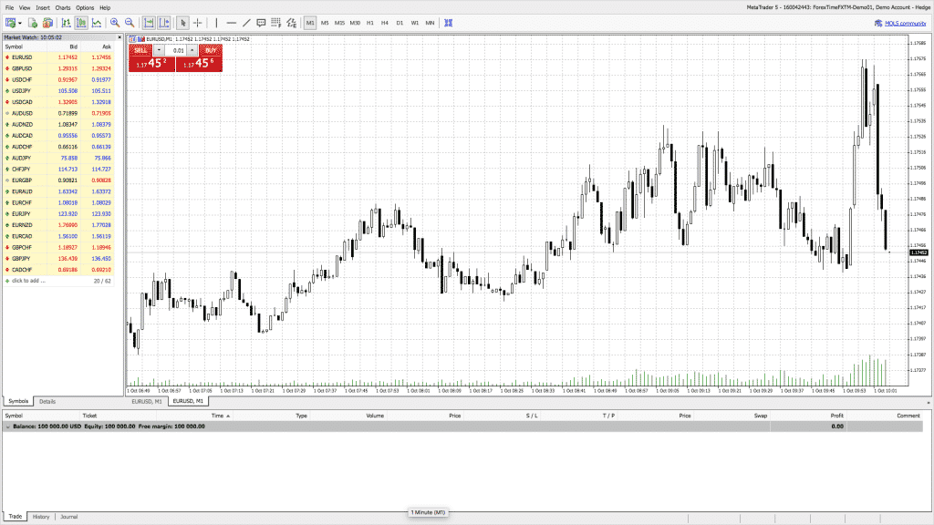
Task: Select the Trendline drawing tool
Action: (x=246, y=22)
